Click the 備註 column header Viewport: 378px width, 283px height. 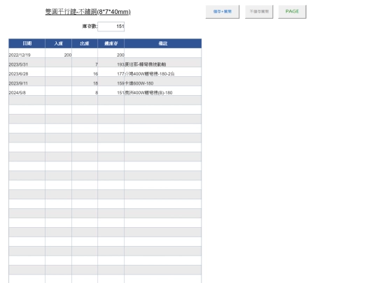pyautogui.click(x=162, y=43)
